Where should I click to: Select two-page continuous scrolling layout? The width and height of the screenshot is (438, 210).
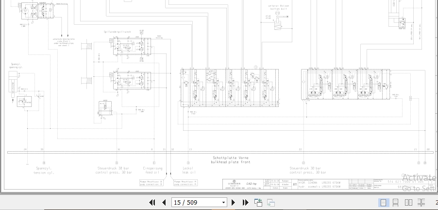tap(419, 202)
